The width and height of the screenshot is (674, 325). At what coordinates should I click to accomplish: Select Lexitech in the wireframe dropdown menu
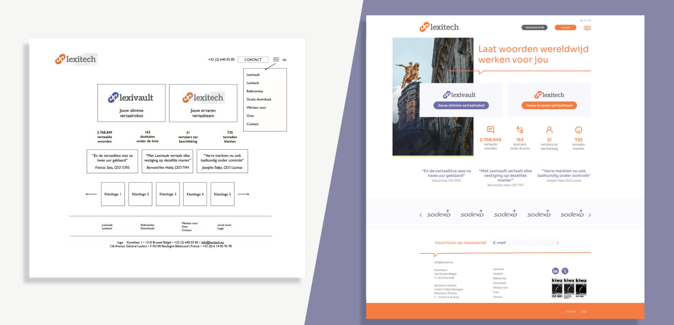(x=253, y=83)
